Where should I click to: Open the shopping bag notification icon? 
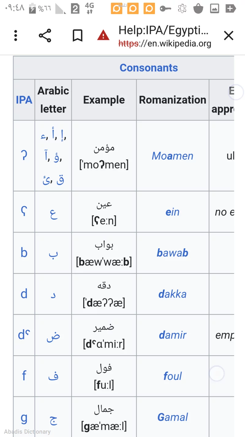[198, 8]
